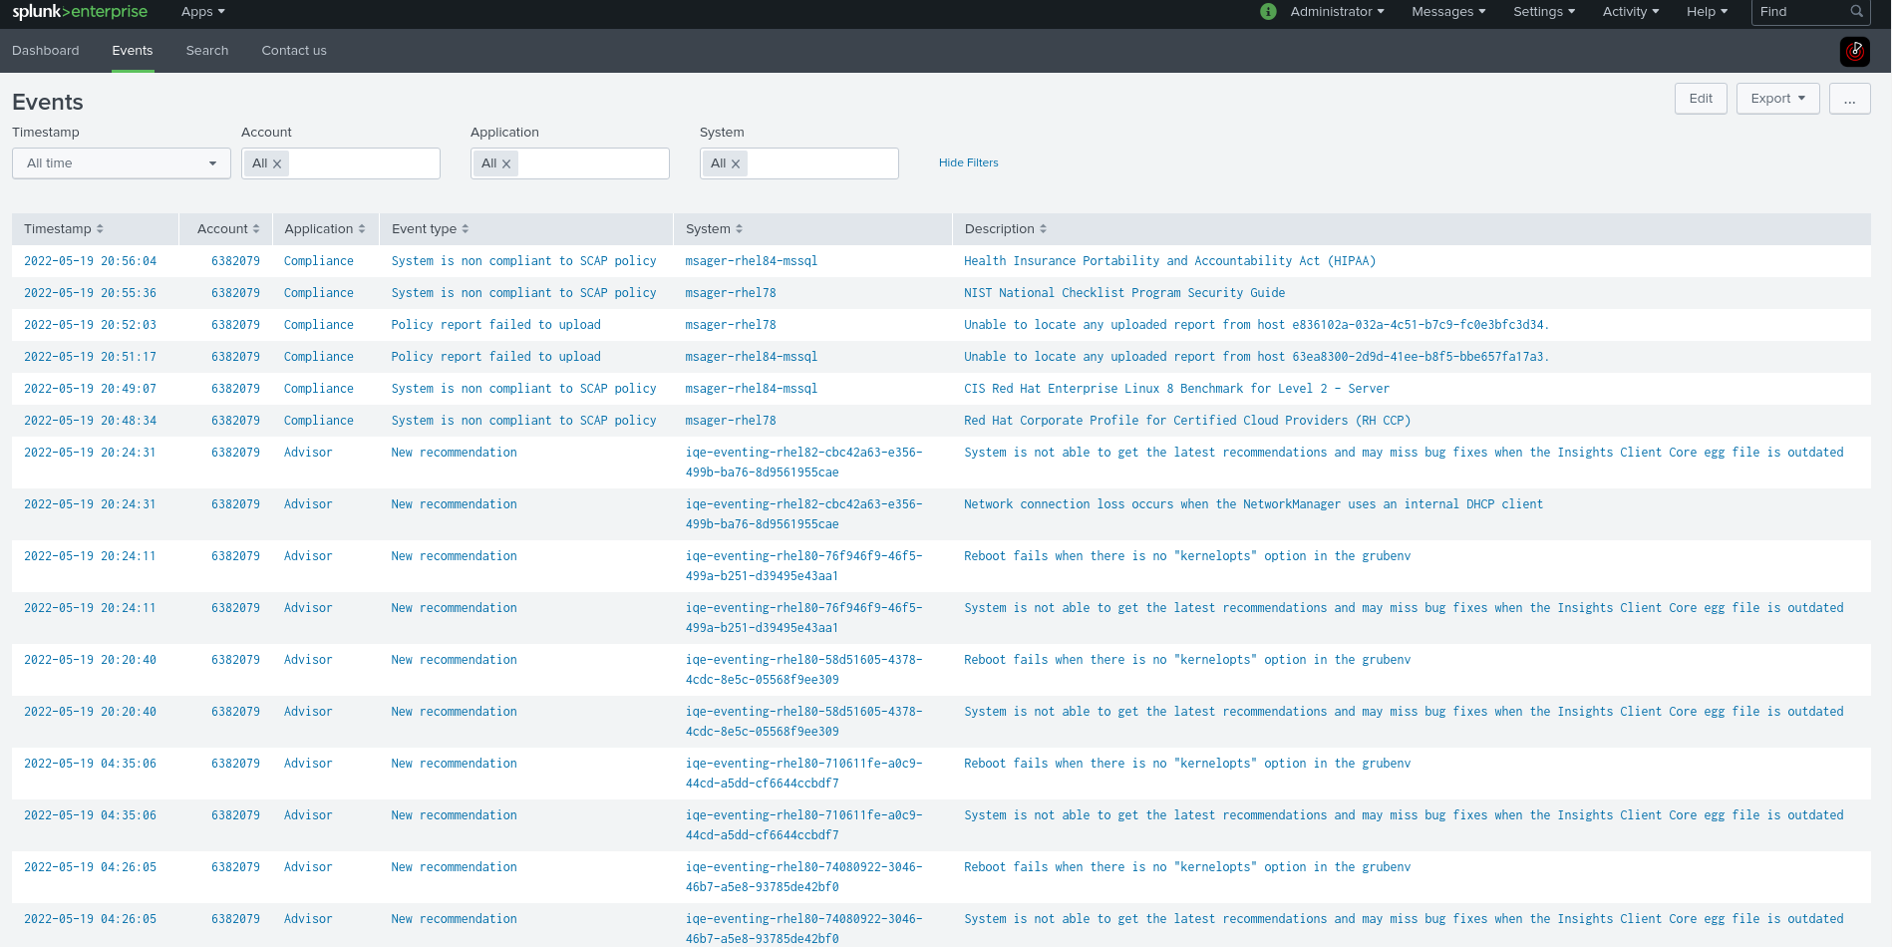1892x947 pixels.
Task: Sort by Description column arrows
Action: click(x=1044, y=229)
